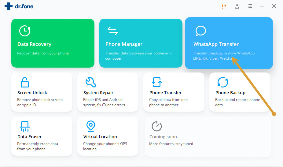
Task: Click the Virtual Location pin icon
Action: coord(90,126)
